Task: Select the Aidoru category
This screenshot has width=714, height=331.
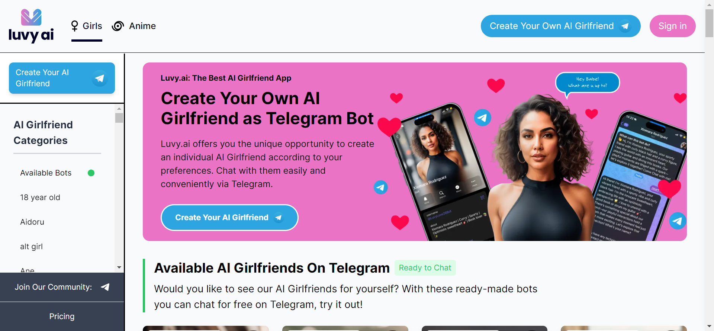Action: [32, 222]
